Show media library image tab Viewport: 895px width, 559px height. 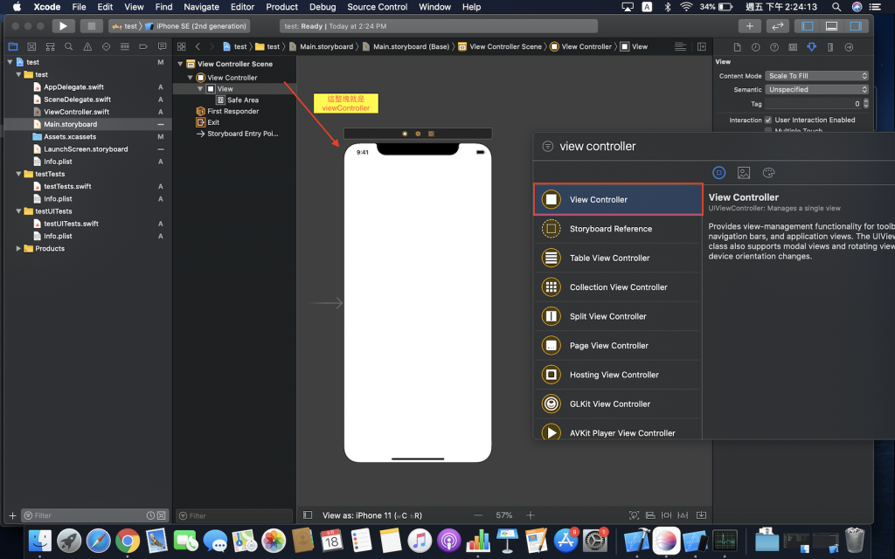[x=744, y=173]
